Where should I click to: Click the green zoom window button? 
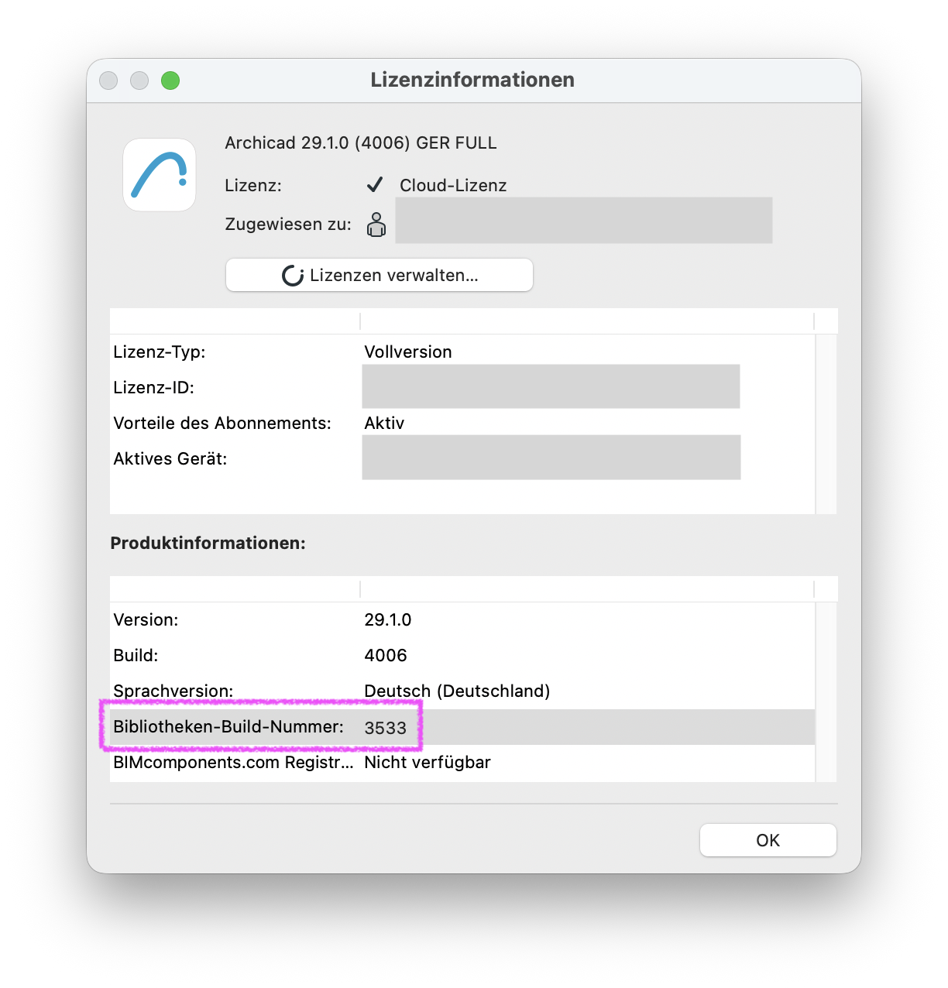tap(170, 81)
